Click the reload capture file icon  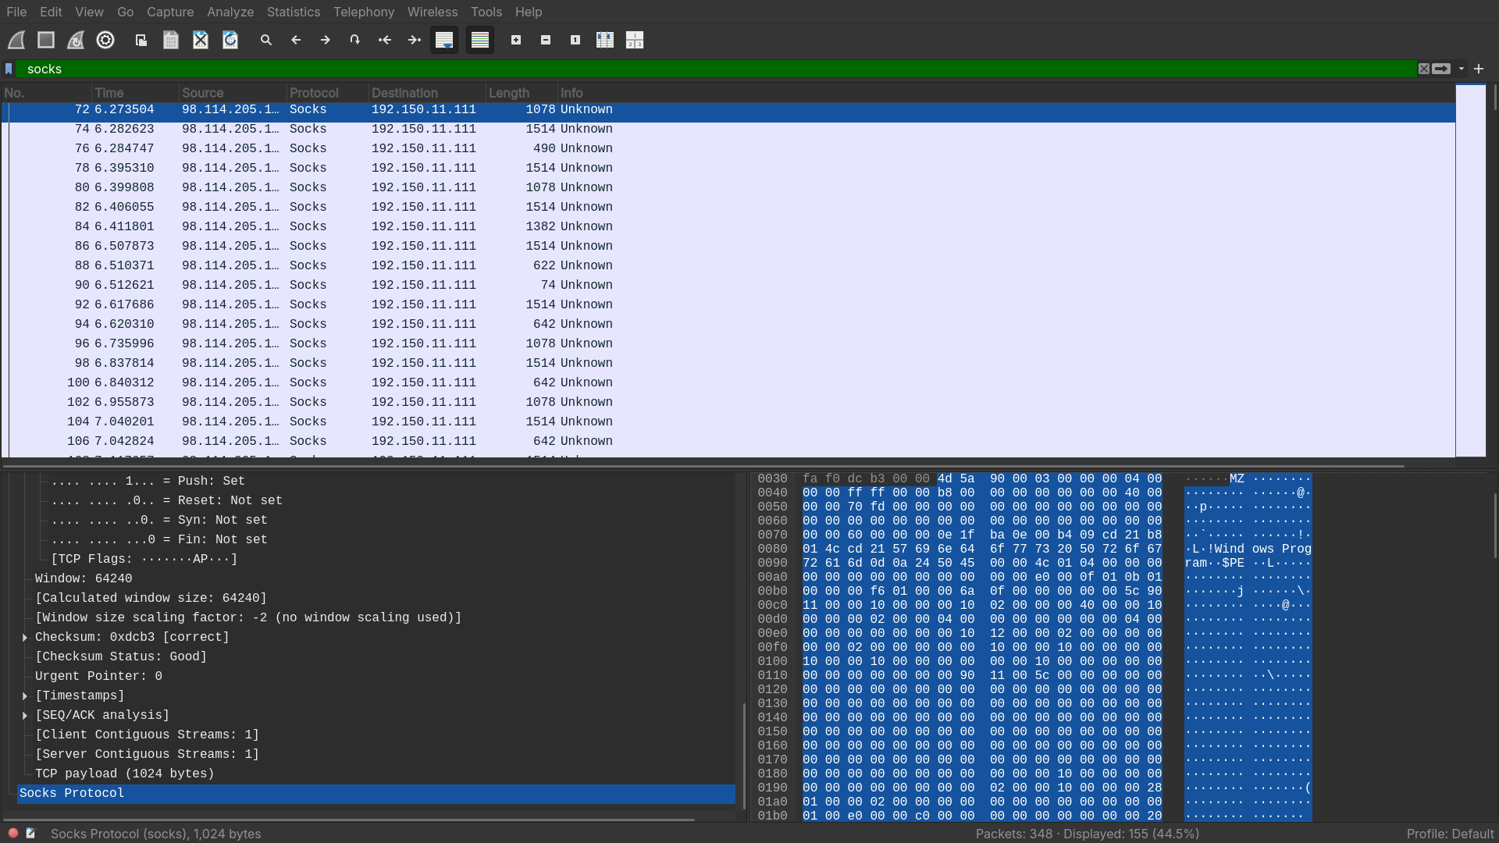[x=230, y=40]
